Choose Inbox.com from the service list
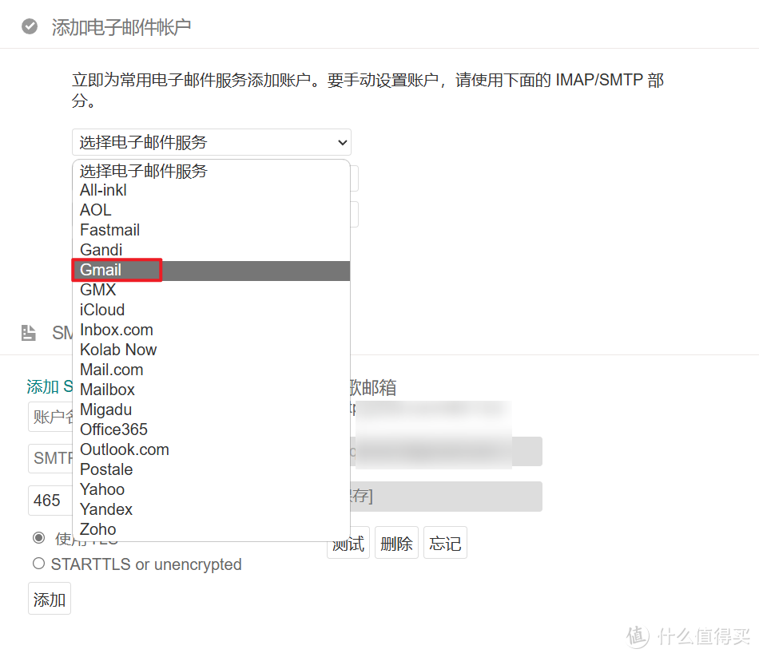This screenshot has width=759, height=657. pos(211,330)
